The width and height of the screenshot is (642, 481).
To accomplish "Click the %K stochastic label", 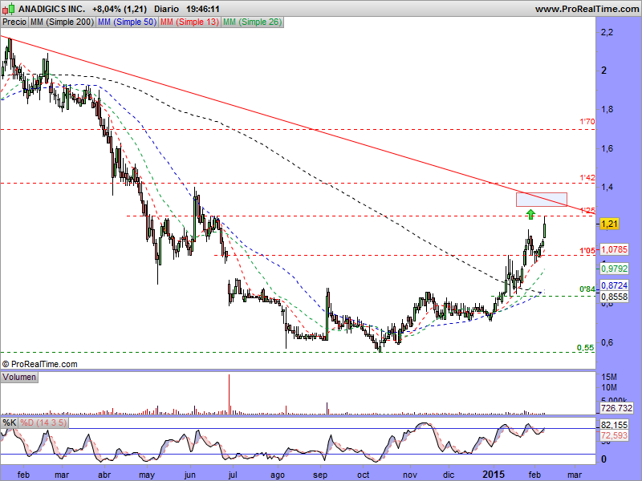I will (x=9, y=422).
